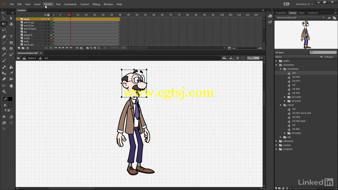Play the timeline animation
The height and width of the screenshot is (190, 338).
coord(63,48)
